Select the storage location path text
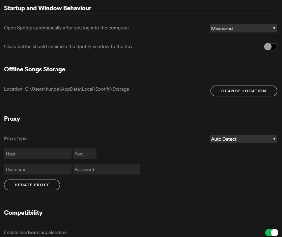 point(77,89)
